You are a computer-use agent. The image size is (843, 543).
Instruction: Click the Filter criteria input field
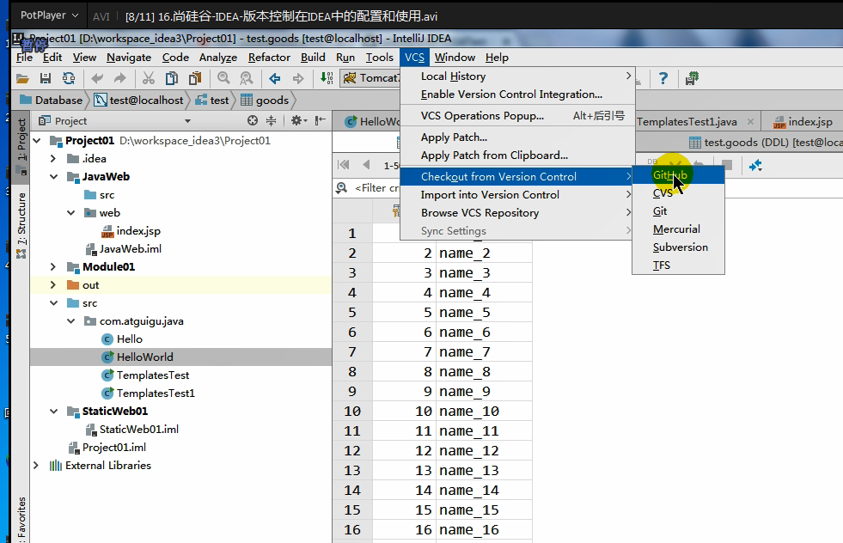376,187
